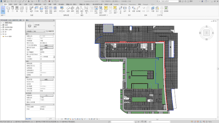This screenshot has height=123, width=219.
Task: Click Edit for Visibility/Graphics Overrides
Action: pyautogui.click(x=47, y=45)
